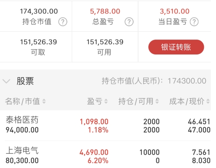This screenshot has height=168, width=216.
Task: Collapse the 股票 section chevron
Action: pyautogui.click(x=7, y=81)
